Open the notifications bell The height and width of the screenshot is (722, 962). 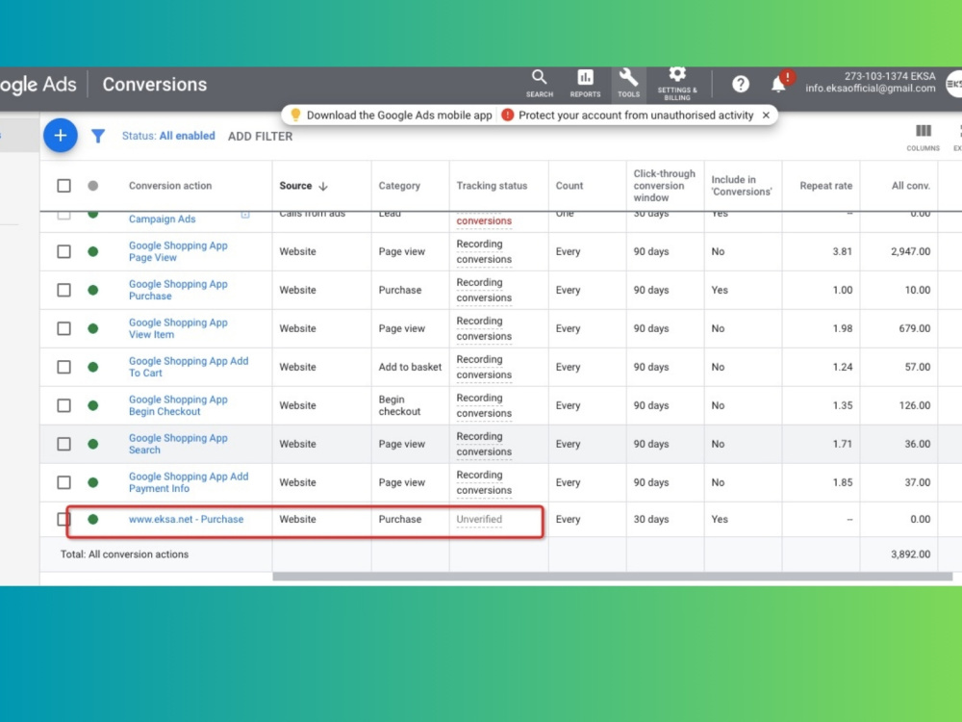tap(778, 83)
